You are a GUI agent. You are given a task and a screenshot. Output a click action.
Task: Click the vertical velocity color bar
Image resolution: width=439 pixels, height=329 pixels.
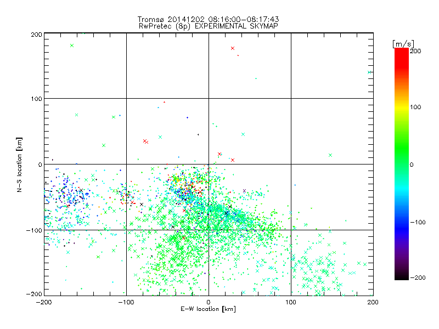point(402,164)
